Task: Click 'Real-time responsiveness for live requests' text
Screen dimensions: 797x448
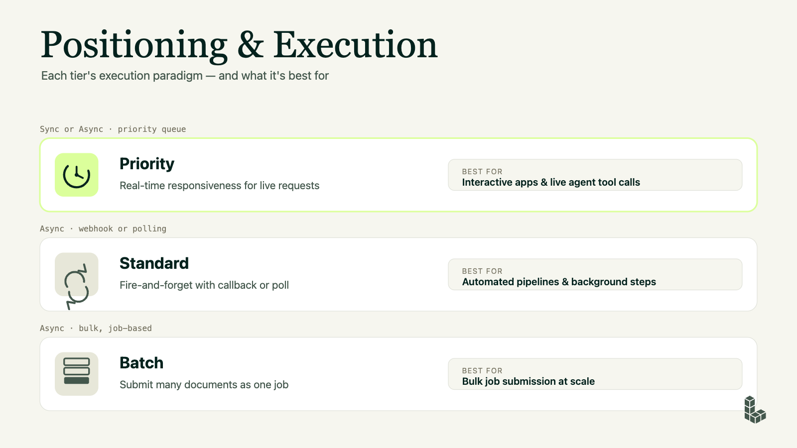Action: (220, 186)
